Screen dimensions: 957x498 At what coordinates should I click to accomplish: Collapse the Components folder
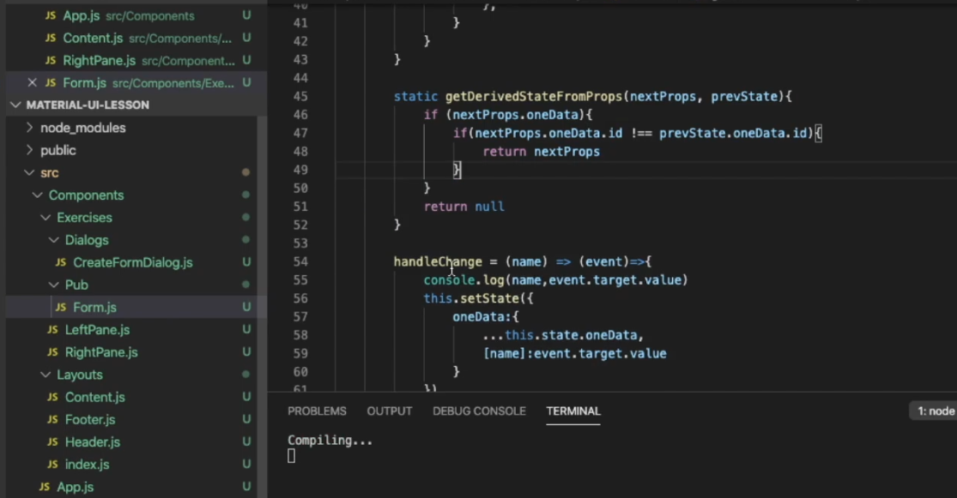coord(37,195)
